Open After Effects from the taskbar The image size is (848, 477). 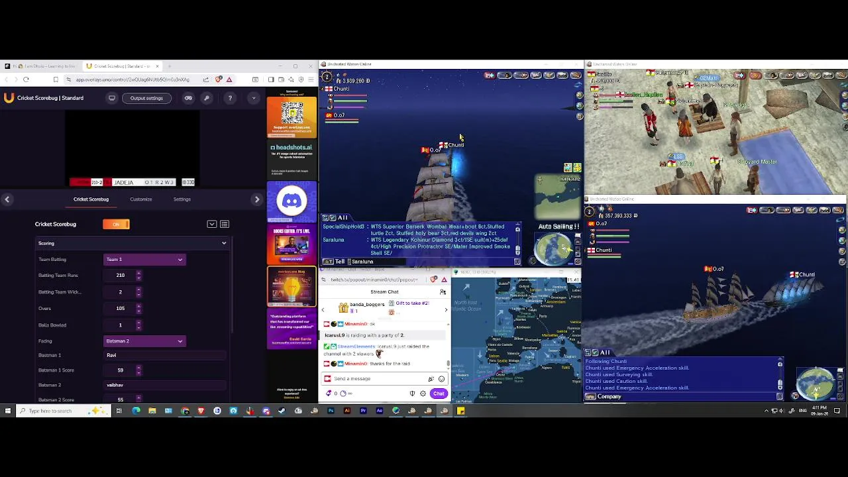coord(379,411)
